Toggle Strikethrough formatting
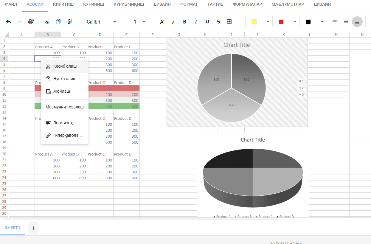 pos(218,21)
